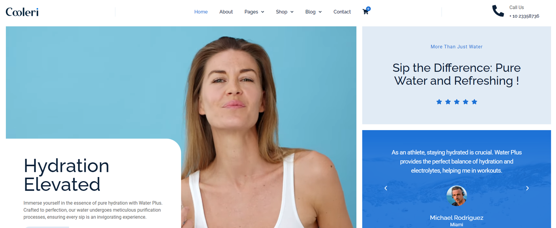Click the Cooleri logo
The width and height of the screenshot is (556, 228).
tap(22, 12)
